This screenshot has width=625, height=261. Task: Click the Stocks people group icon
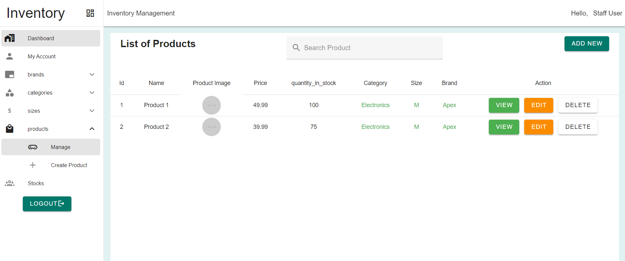click(10, 183)
